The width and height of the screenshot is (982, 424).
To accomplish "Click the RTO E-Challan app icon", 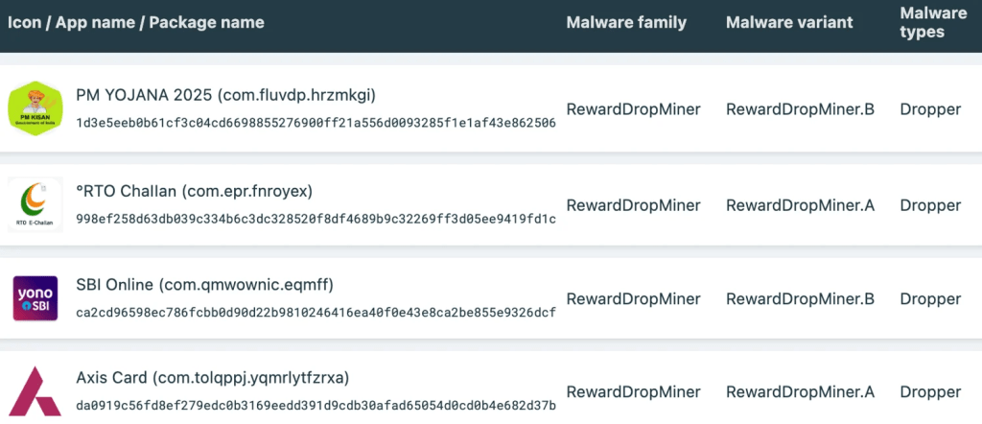I will click(35, 203).
